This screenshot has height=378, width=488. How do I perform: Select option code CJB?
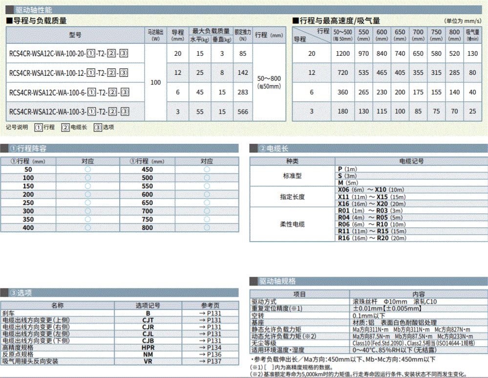(x=148, y=341)
